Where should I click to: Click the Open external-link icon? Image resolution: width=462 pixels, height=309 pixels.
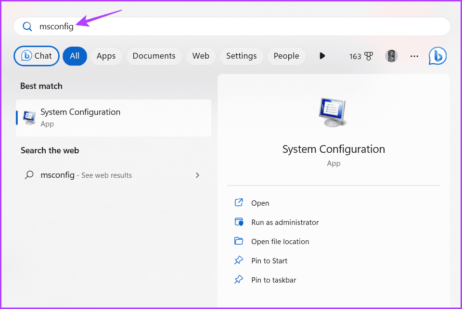click(x=239, y=202)
